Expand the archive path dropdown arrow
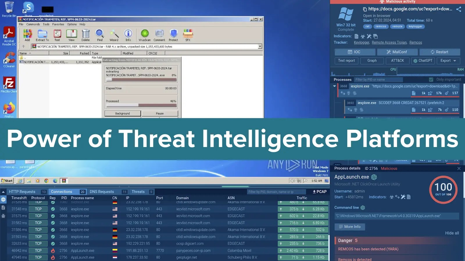The image size is (465, 261). (x=260, y=46)
